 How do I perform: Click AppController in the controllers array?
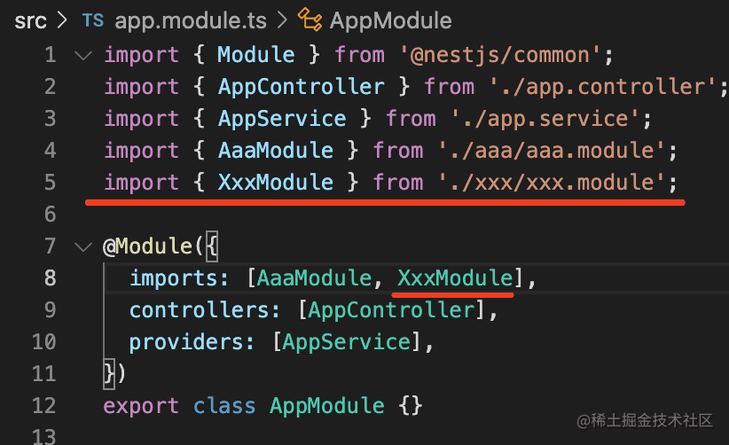[386, 310]
